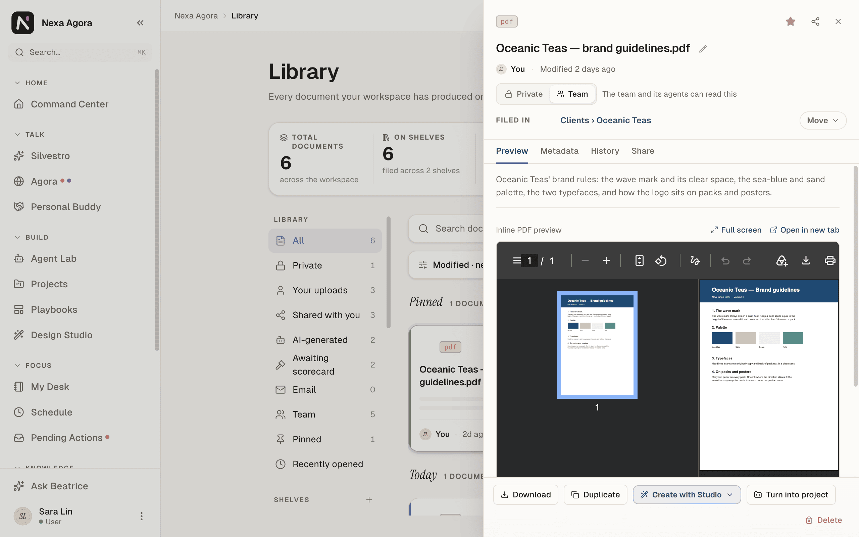Click the PDF page number field

tap(529, 261)
